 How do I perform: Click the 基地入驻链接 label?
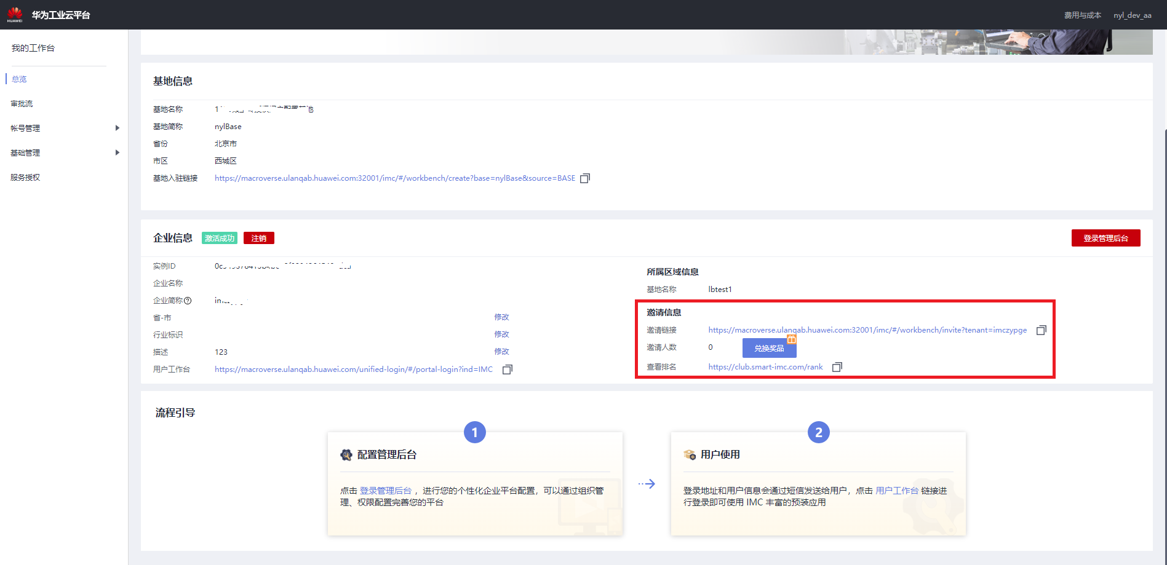175,178
